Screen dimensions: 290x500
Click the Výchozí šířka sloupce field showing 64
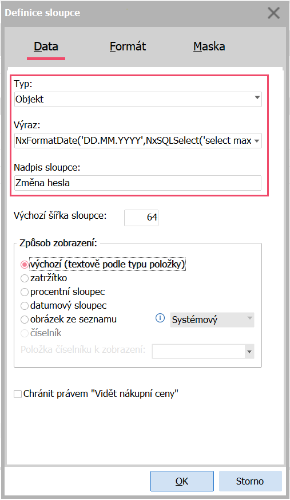(x=141, y=218)
